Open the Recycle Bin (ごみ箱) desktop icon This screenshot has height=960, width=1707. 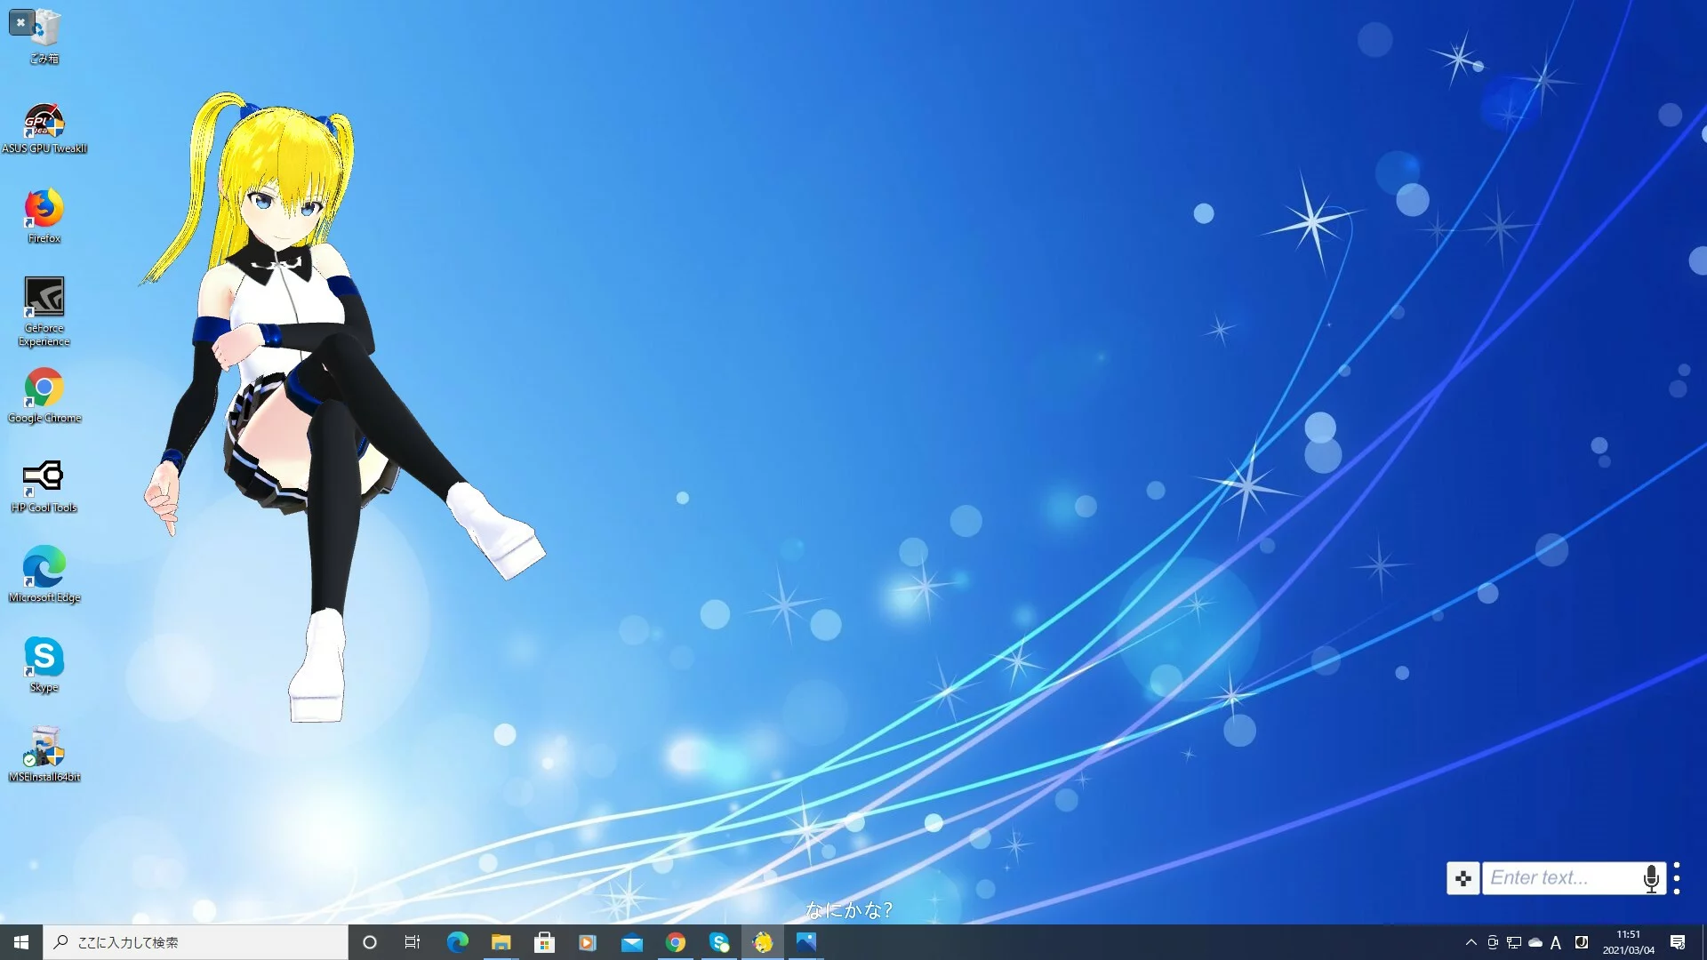44,37
